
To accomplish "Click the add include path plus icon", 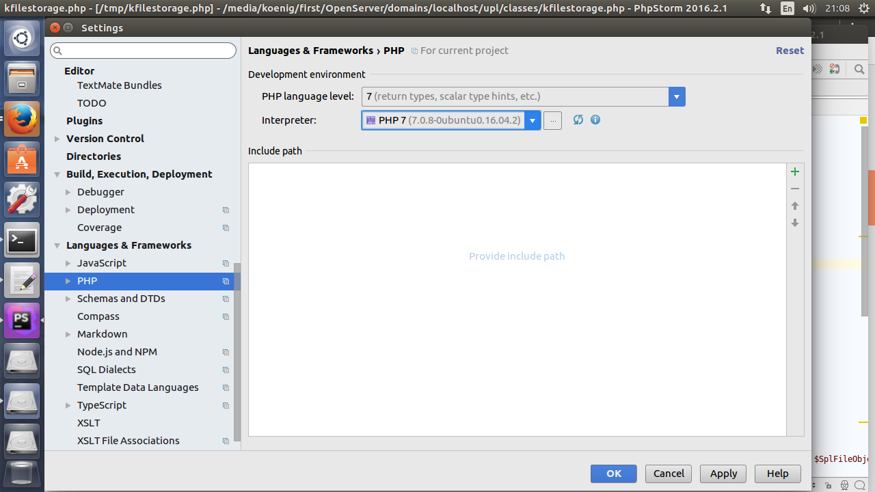I will click(794, 172).
